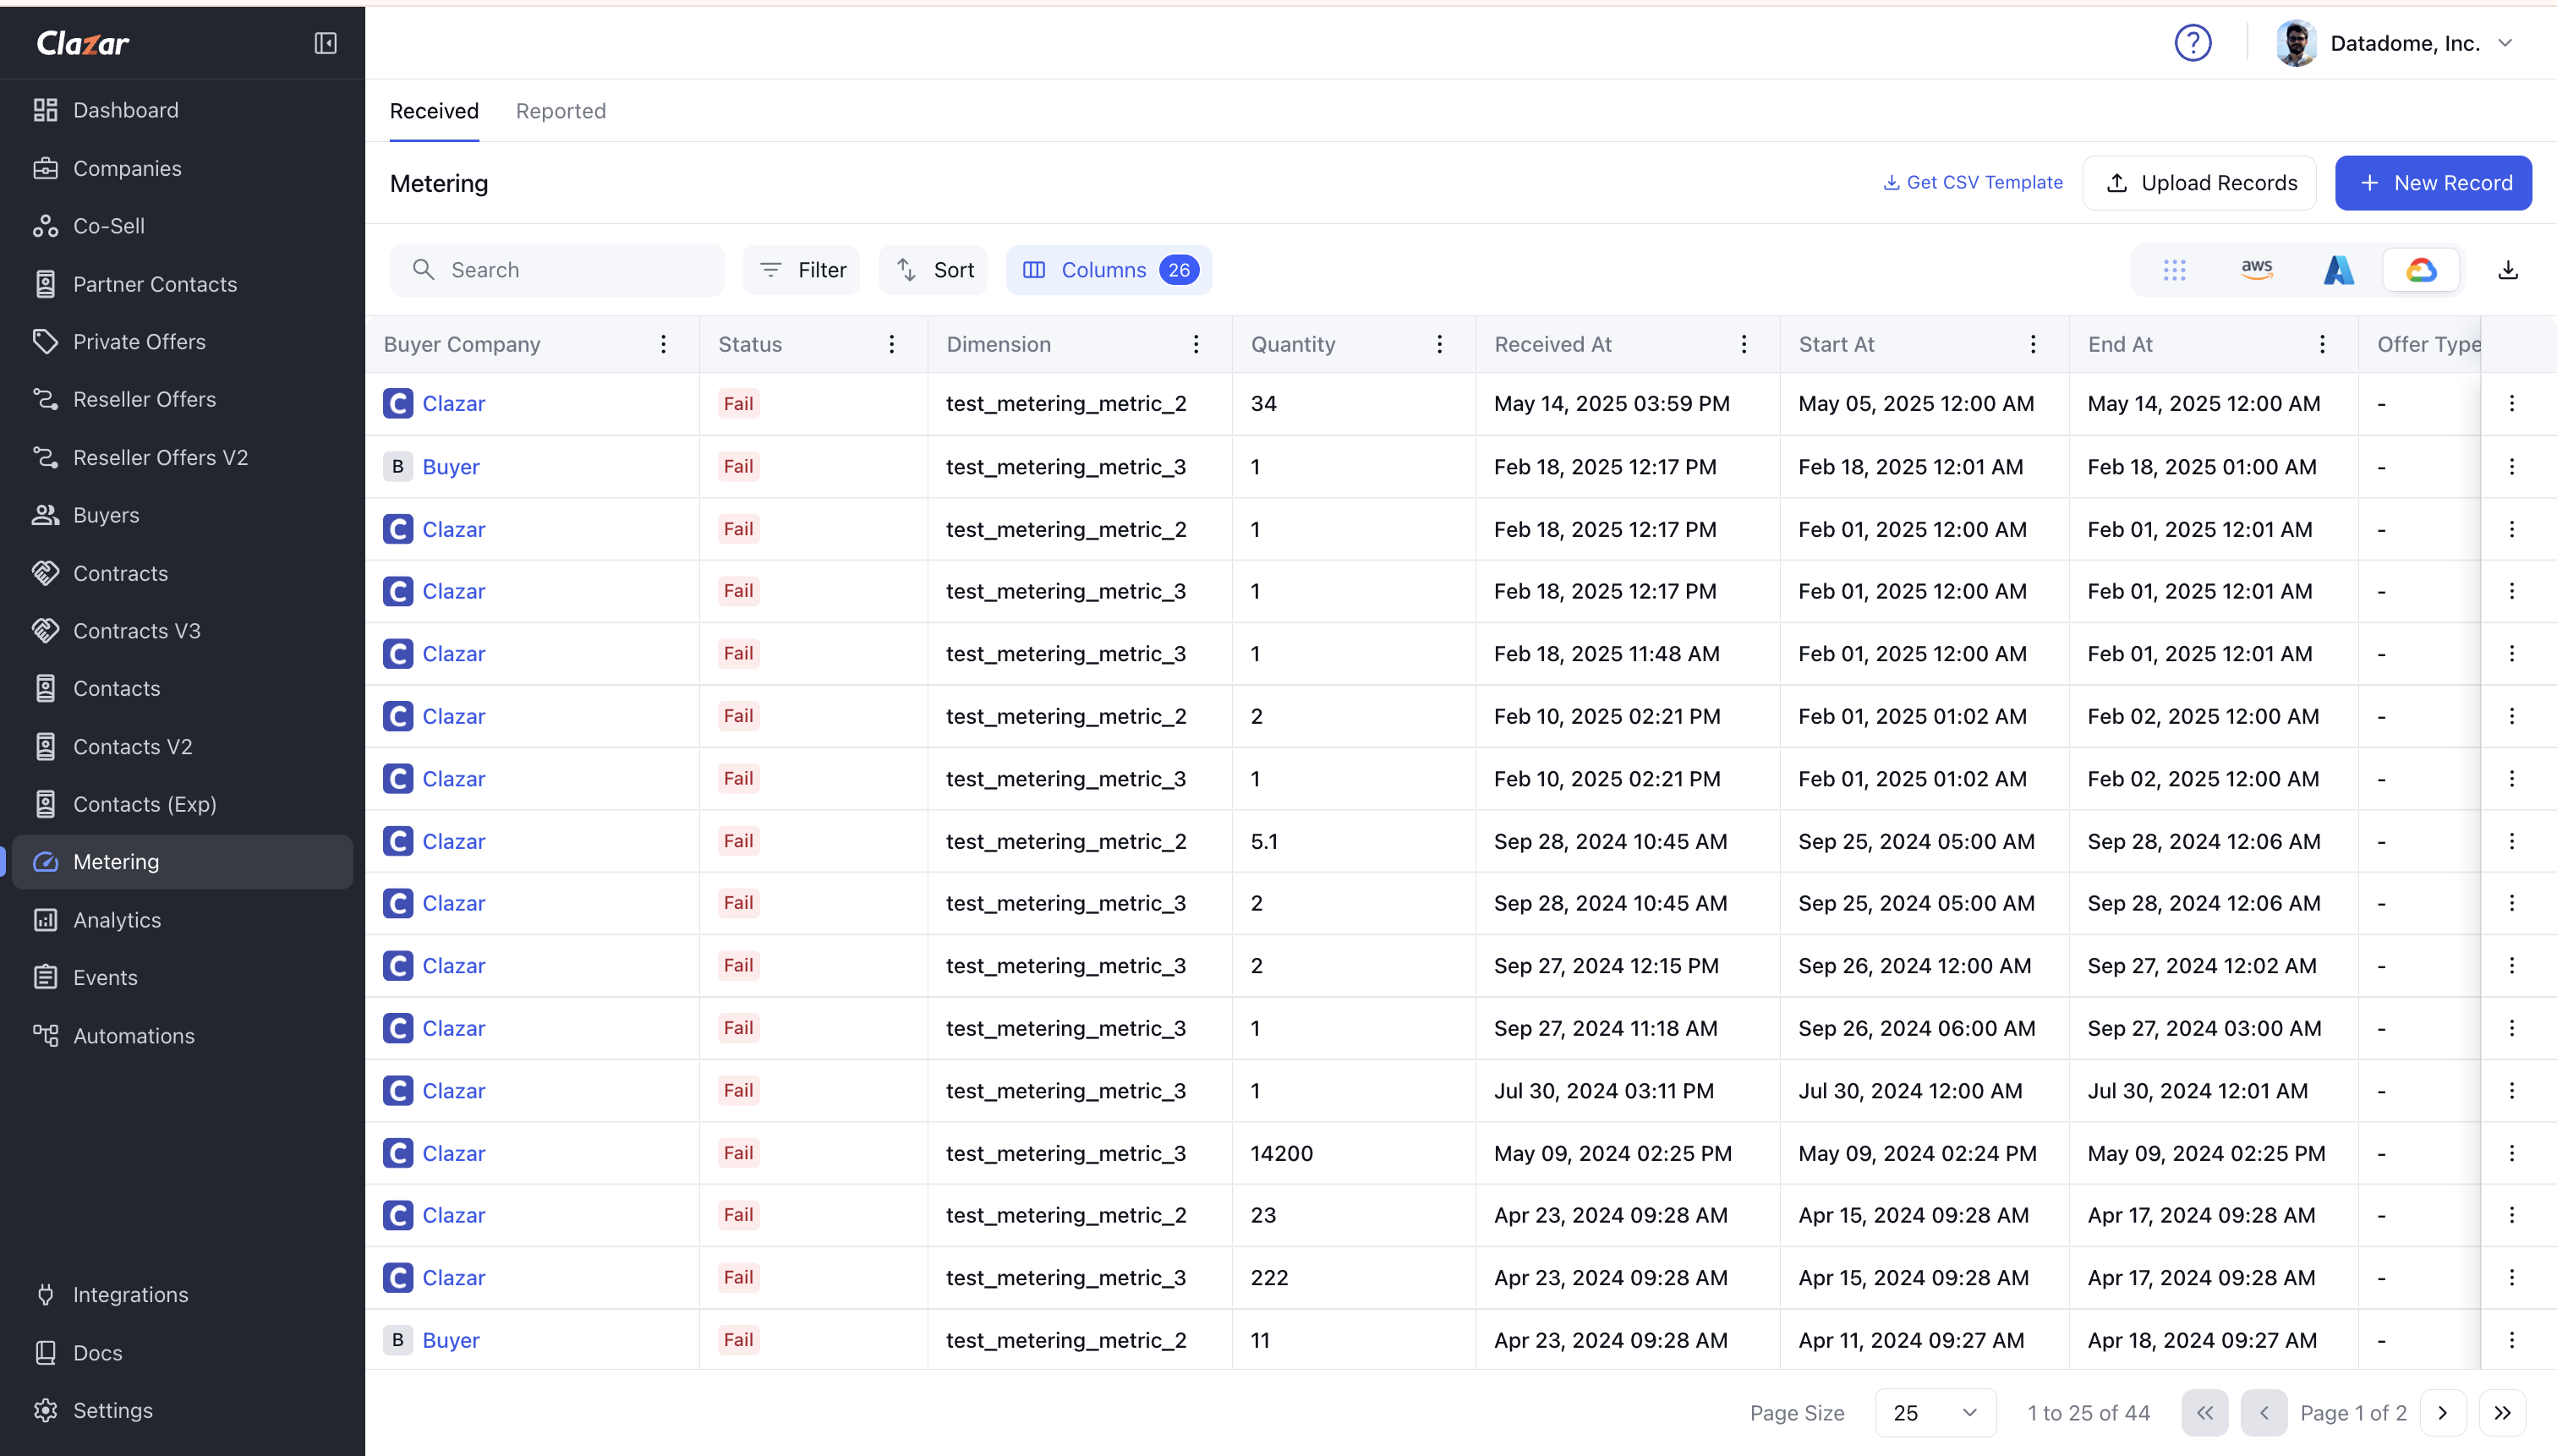
Task: Jump to last page of records
Action: click(2502, 1413)
